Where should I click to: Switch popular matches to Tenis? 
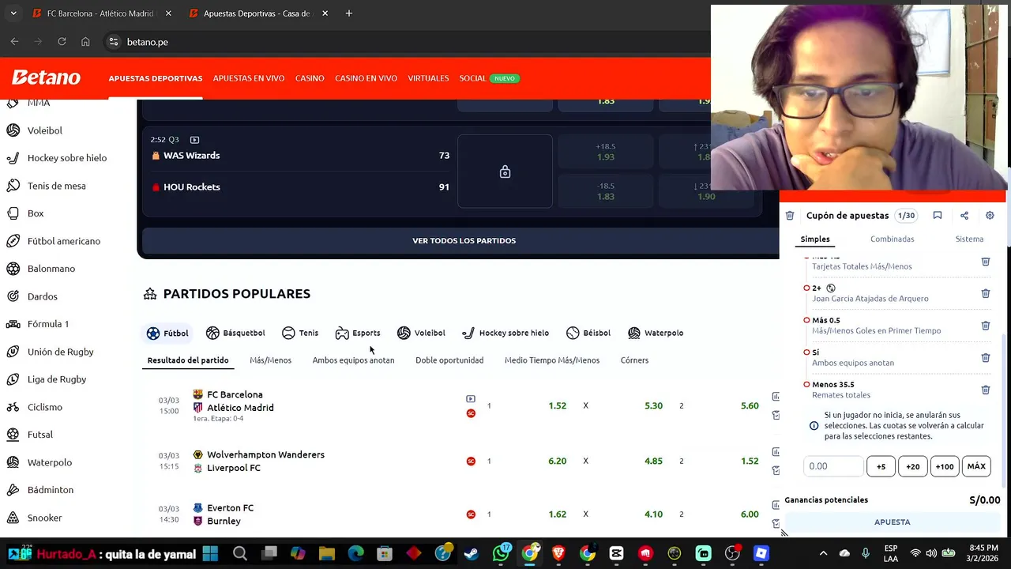tap(300, 333)
